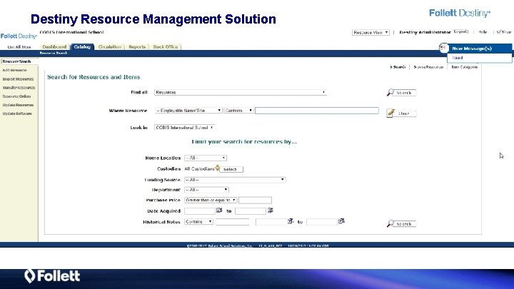Expand the Funding Source dropdown
The width and height of the screenshot is (514, 289).
tap(235, 180)
